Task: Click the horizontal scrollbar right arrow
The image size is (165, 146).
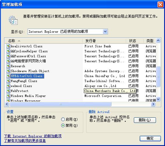Action: coord(153,104)
